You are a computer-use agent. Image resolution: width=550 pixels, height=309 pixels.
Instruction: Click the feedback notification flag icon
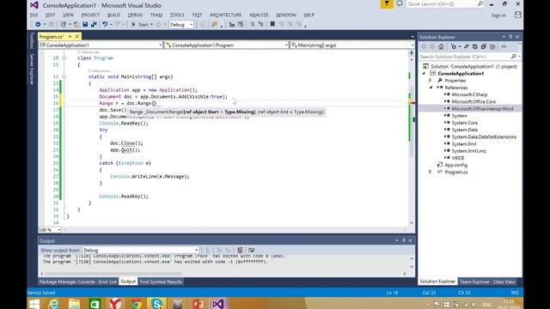click(387, 3)
